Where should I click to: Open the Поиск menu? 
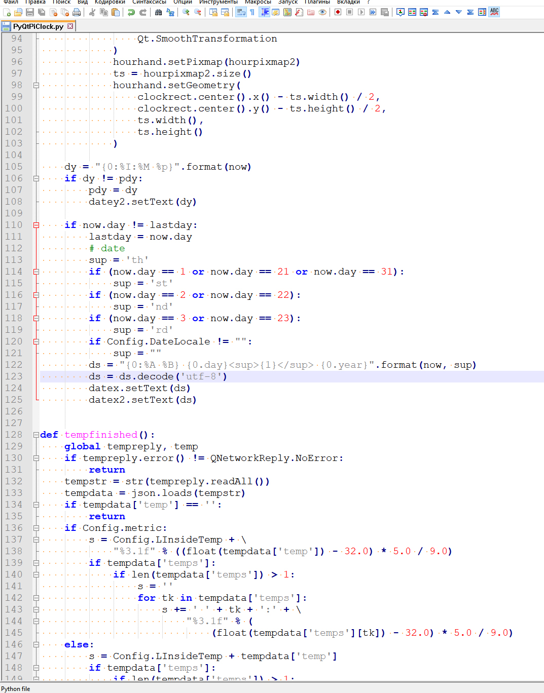click(x=62, y=2)
